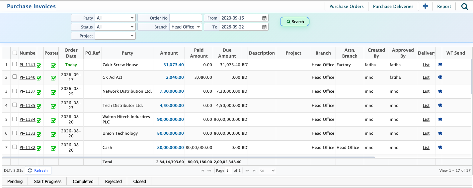Viewport: 473px width, 188px height.
Task: Go to the last page of the grid
Action: coord(255,171)
